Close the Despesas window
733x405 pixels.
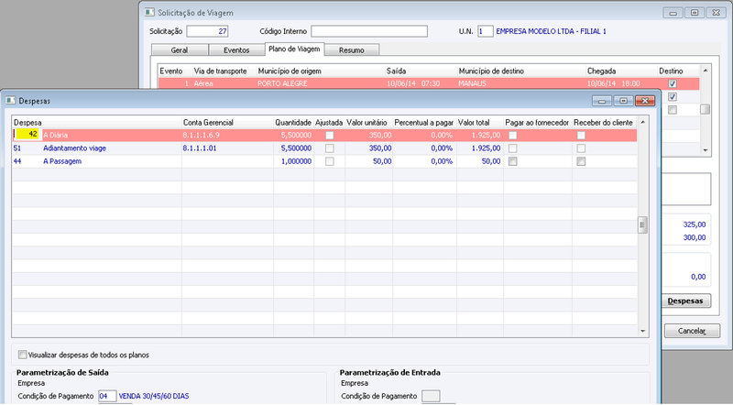click(645, 101)
